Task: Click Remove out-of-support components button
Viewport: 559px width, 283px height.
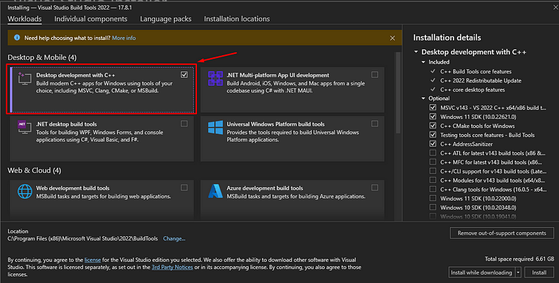Action: [x=502, y=233]
